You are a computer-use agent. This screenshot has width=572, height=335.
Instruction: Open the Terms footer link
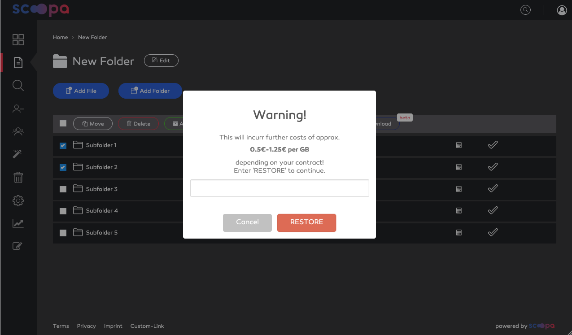point(61,326)
